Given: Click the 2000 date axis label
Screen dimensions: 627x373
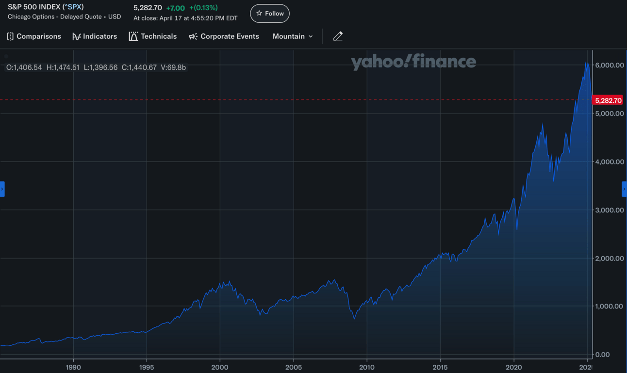Looking at the screenshot, I should click(220, 367).
